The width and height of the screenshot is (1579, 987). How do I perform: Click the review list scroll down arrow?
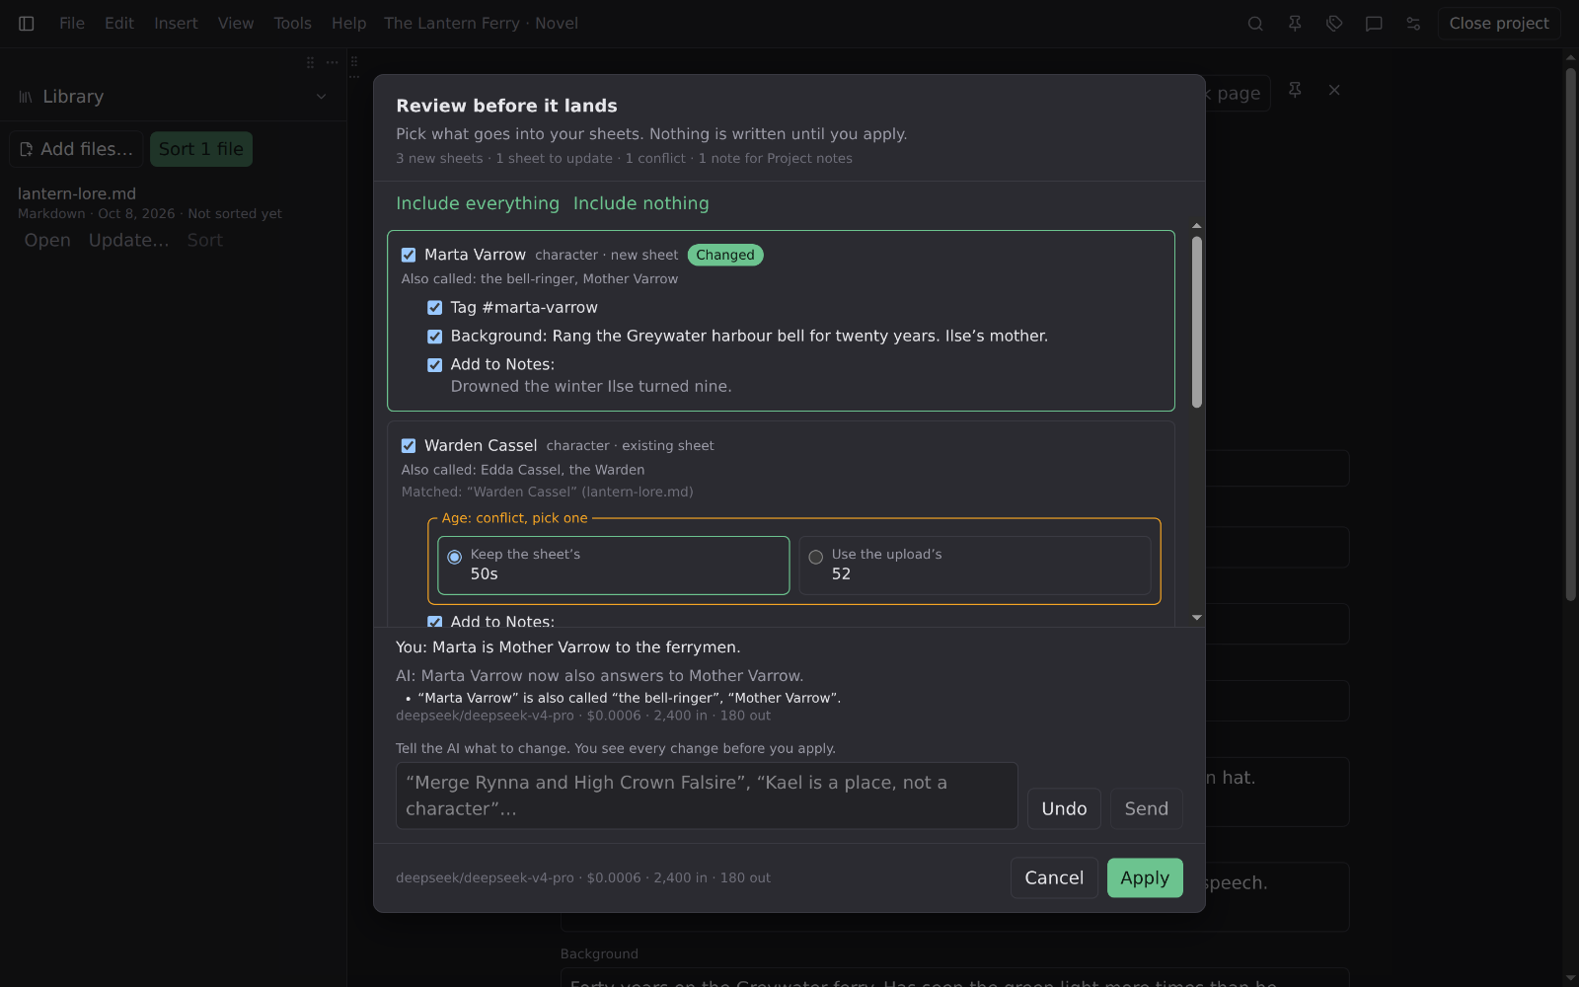coord(1197,618)
